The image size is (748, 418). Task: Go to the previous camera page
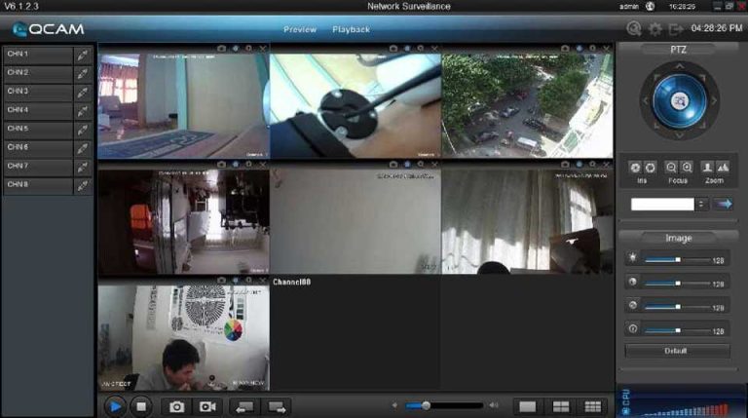coord(246,405)
